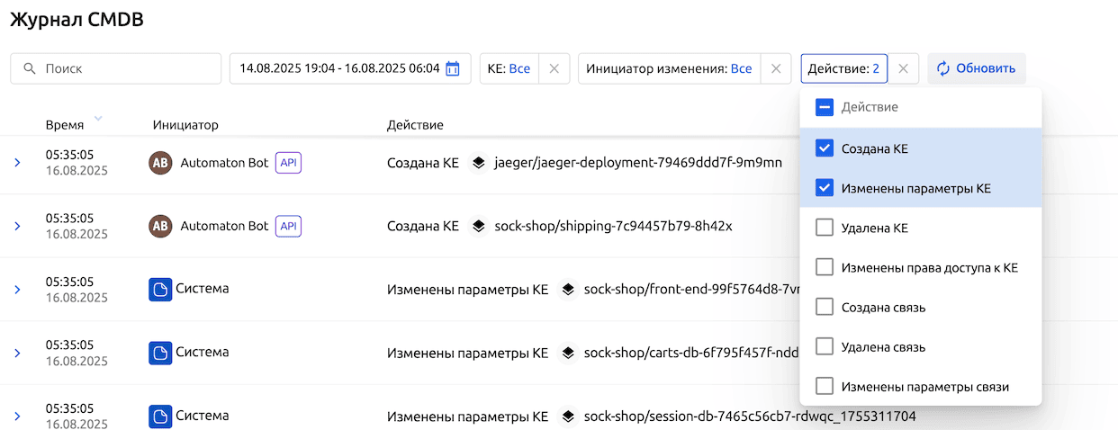Check the Создана связь option

click(824, 307)
